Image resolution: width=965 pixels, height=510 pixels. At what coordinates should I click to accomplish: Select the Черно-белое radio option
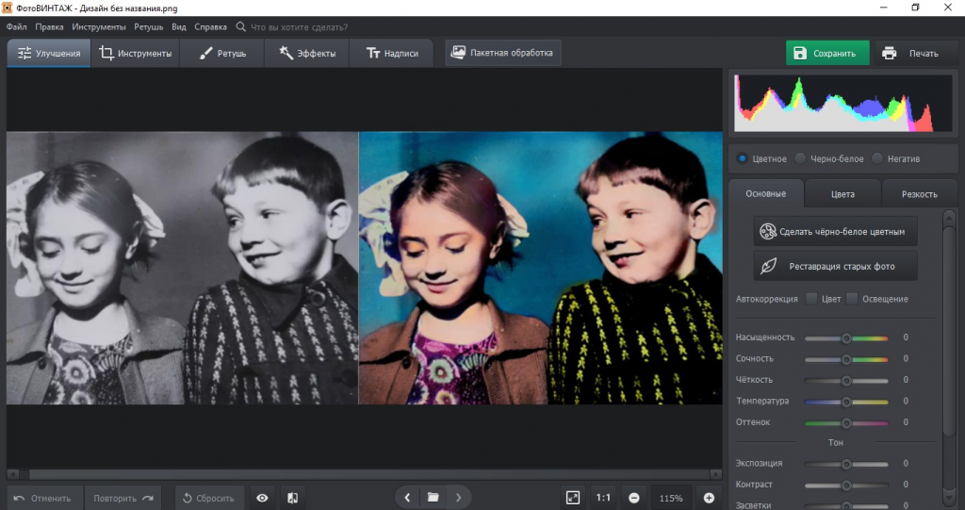click(x=801, y=158)
